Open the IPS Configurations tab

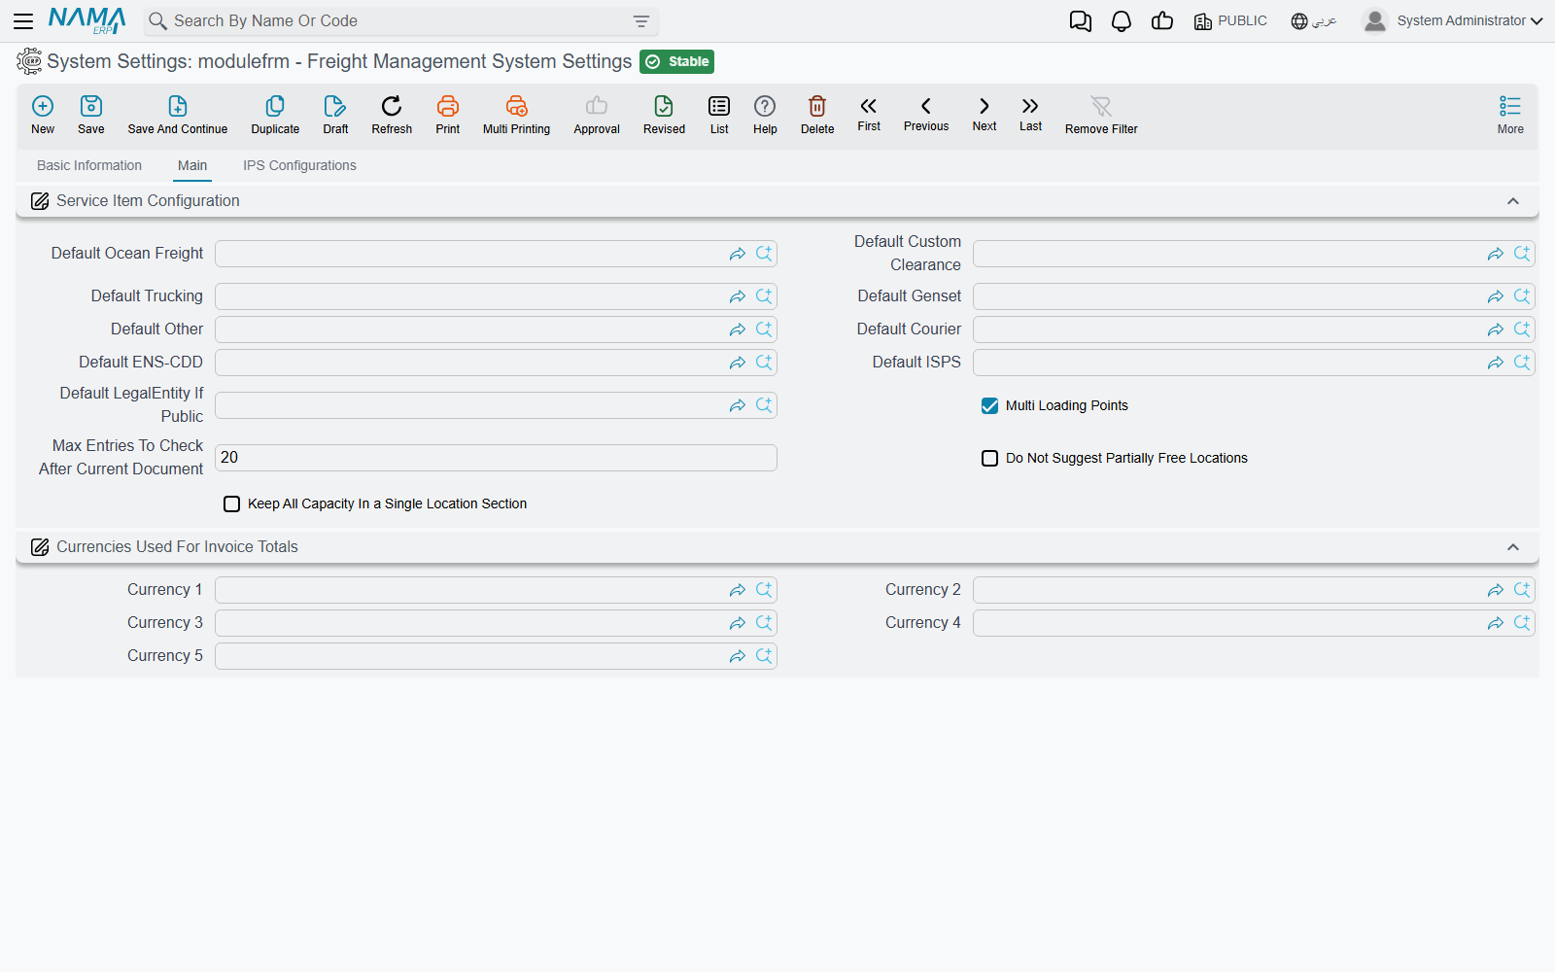point(299,165)
